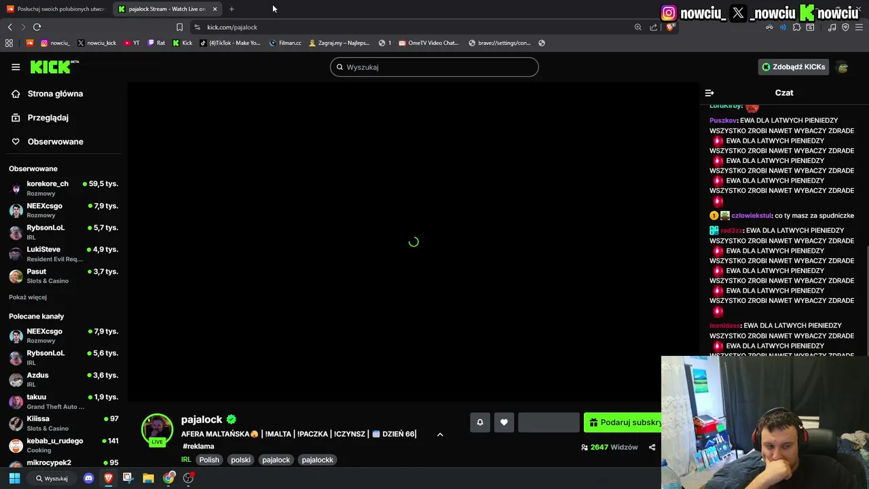Open OBS Studio from taskbar
869x489 pixels.
[188, 478]
